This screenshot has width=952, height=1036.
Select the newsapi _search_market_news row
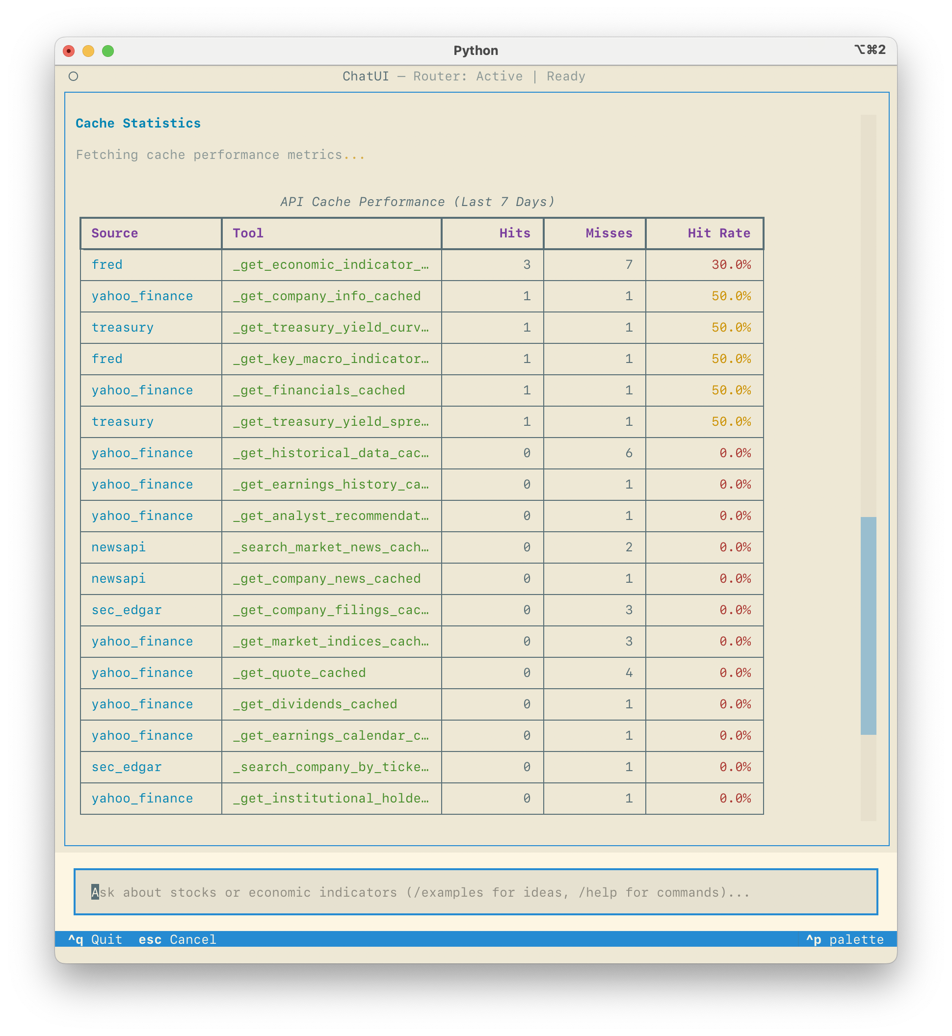tap(422, 547)
